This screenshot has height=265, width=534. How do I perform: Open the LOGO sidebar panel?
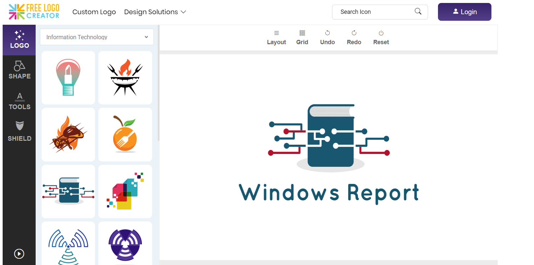(x=19, y=40)
